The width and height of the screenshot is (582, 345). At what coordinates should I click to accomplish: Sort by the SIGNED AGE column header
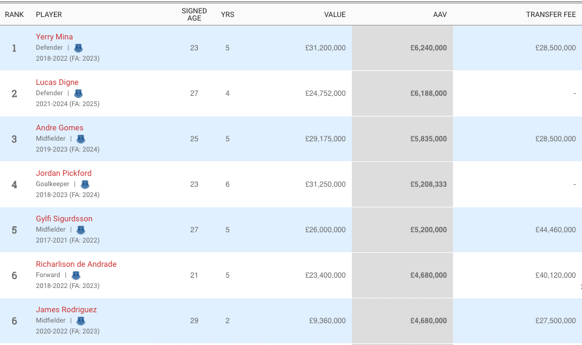coord(194,15)
